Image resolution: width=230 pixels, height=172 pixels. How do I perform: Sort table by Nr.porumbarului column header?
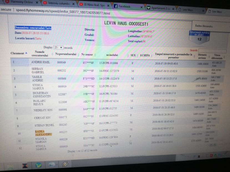(65, 54)
